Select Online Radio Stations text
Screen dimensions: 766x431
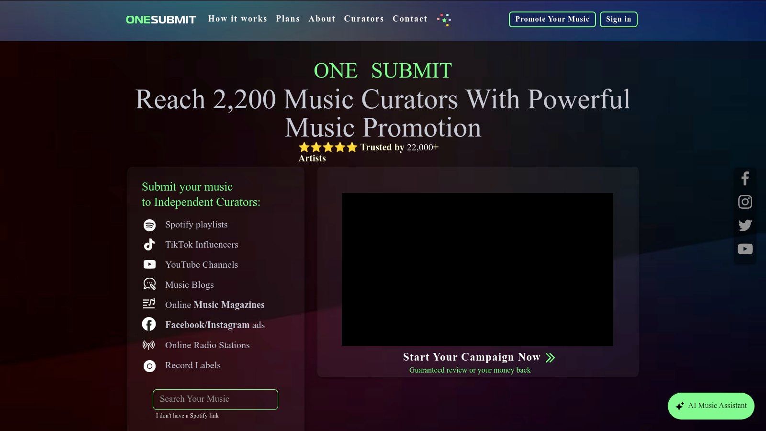pyautogui.click(x=207, y=345)
